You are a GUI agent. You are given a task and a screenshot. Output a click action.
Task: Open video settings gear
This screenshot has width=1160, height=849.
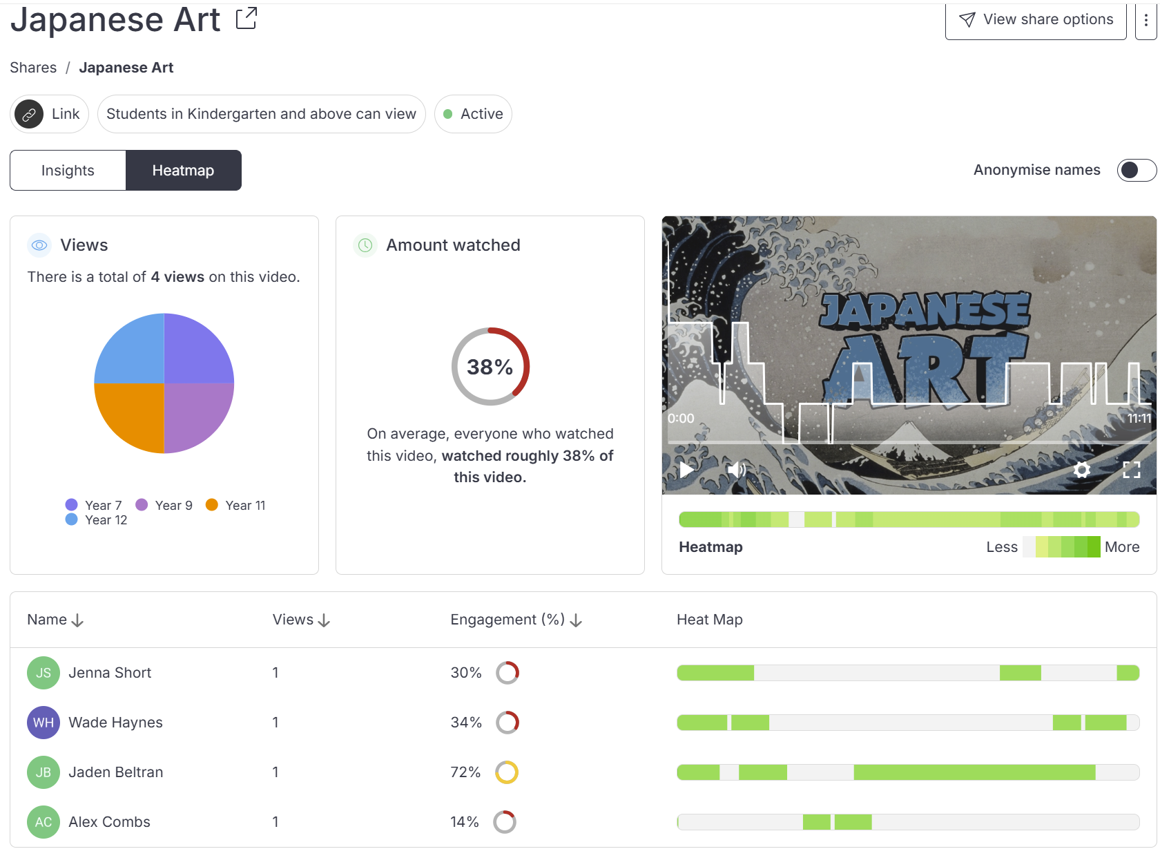point(1082,470)
